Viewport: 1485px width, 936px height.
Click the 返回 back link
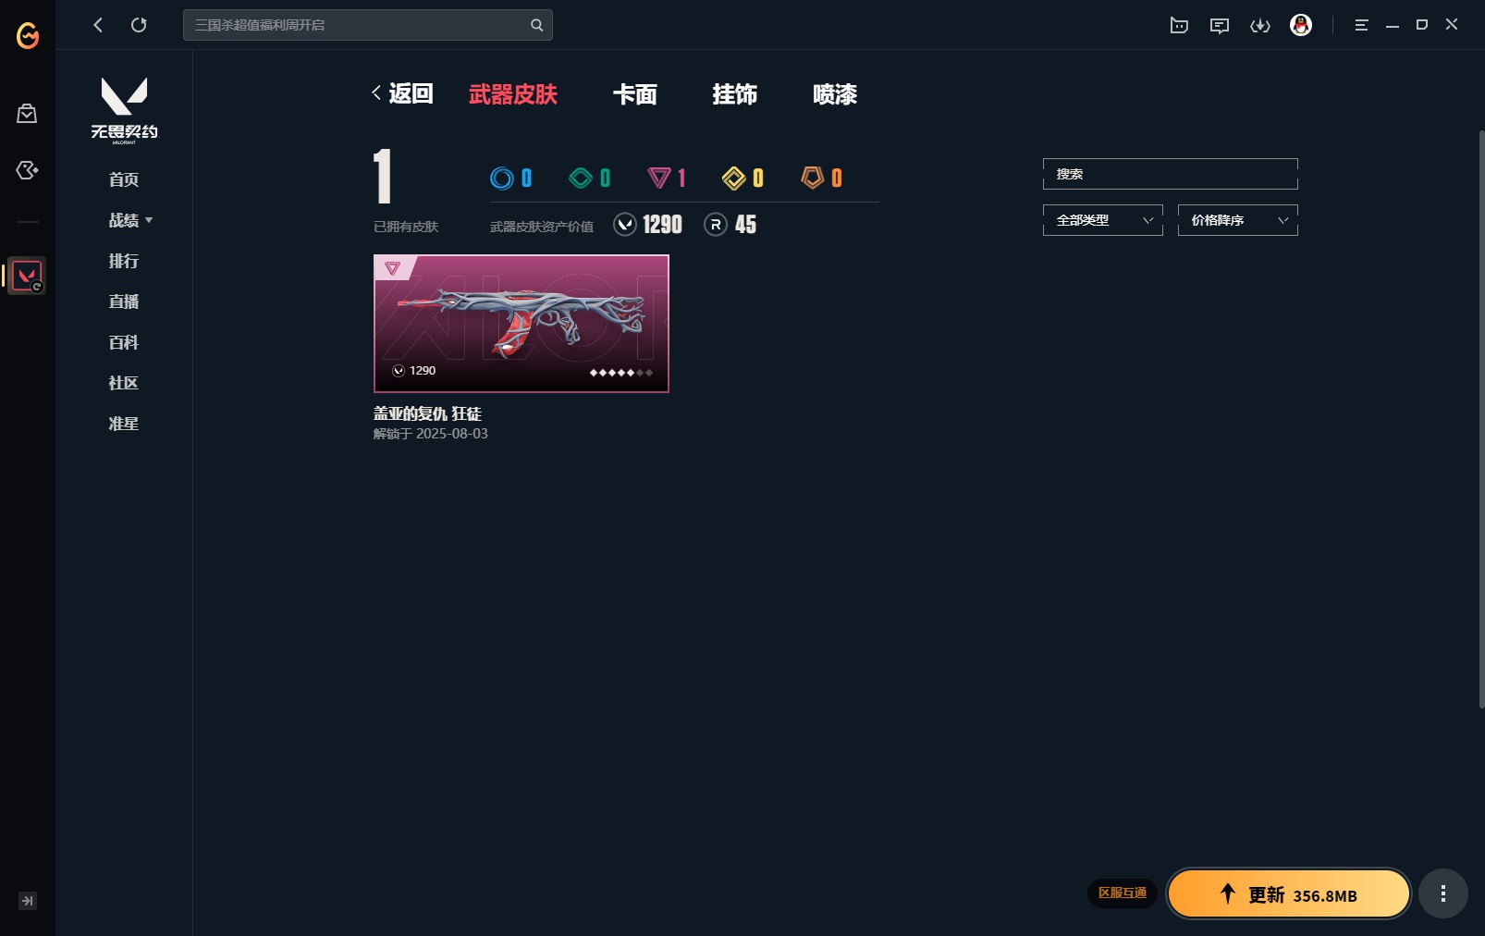click(402, 93)
